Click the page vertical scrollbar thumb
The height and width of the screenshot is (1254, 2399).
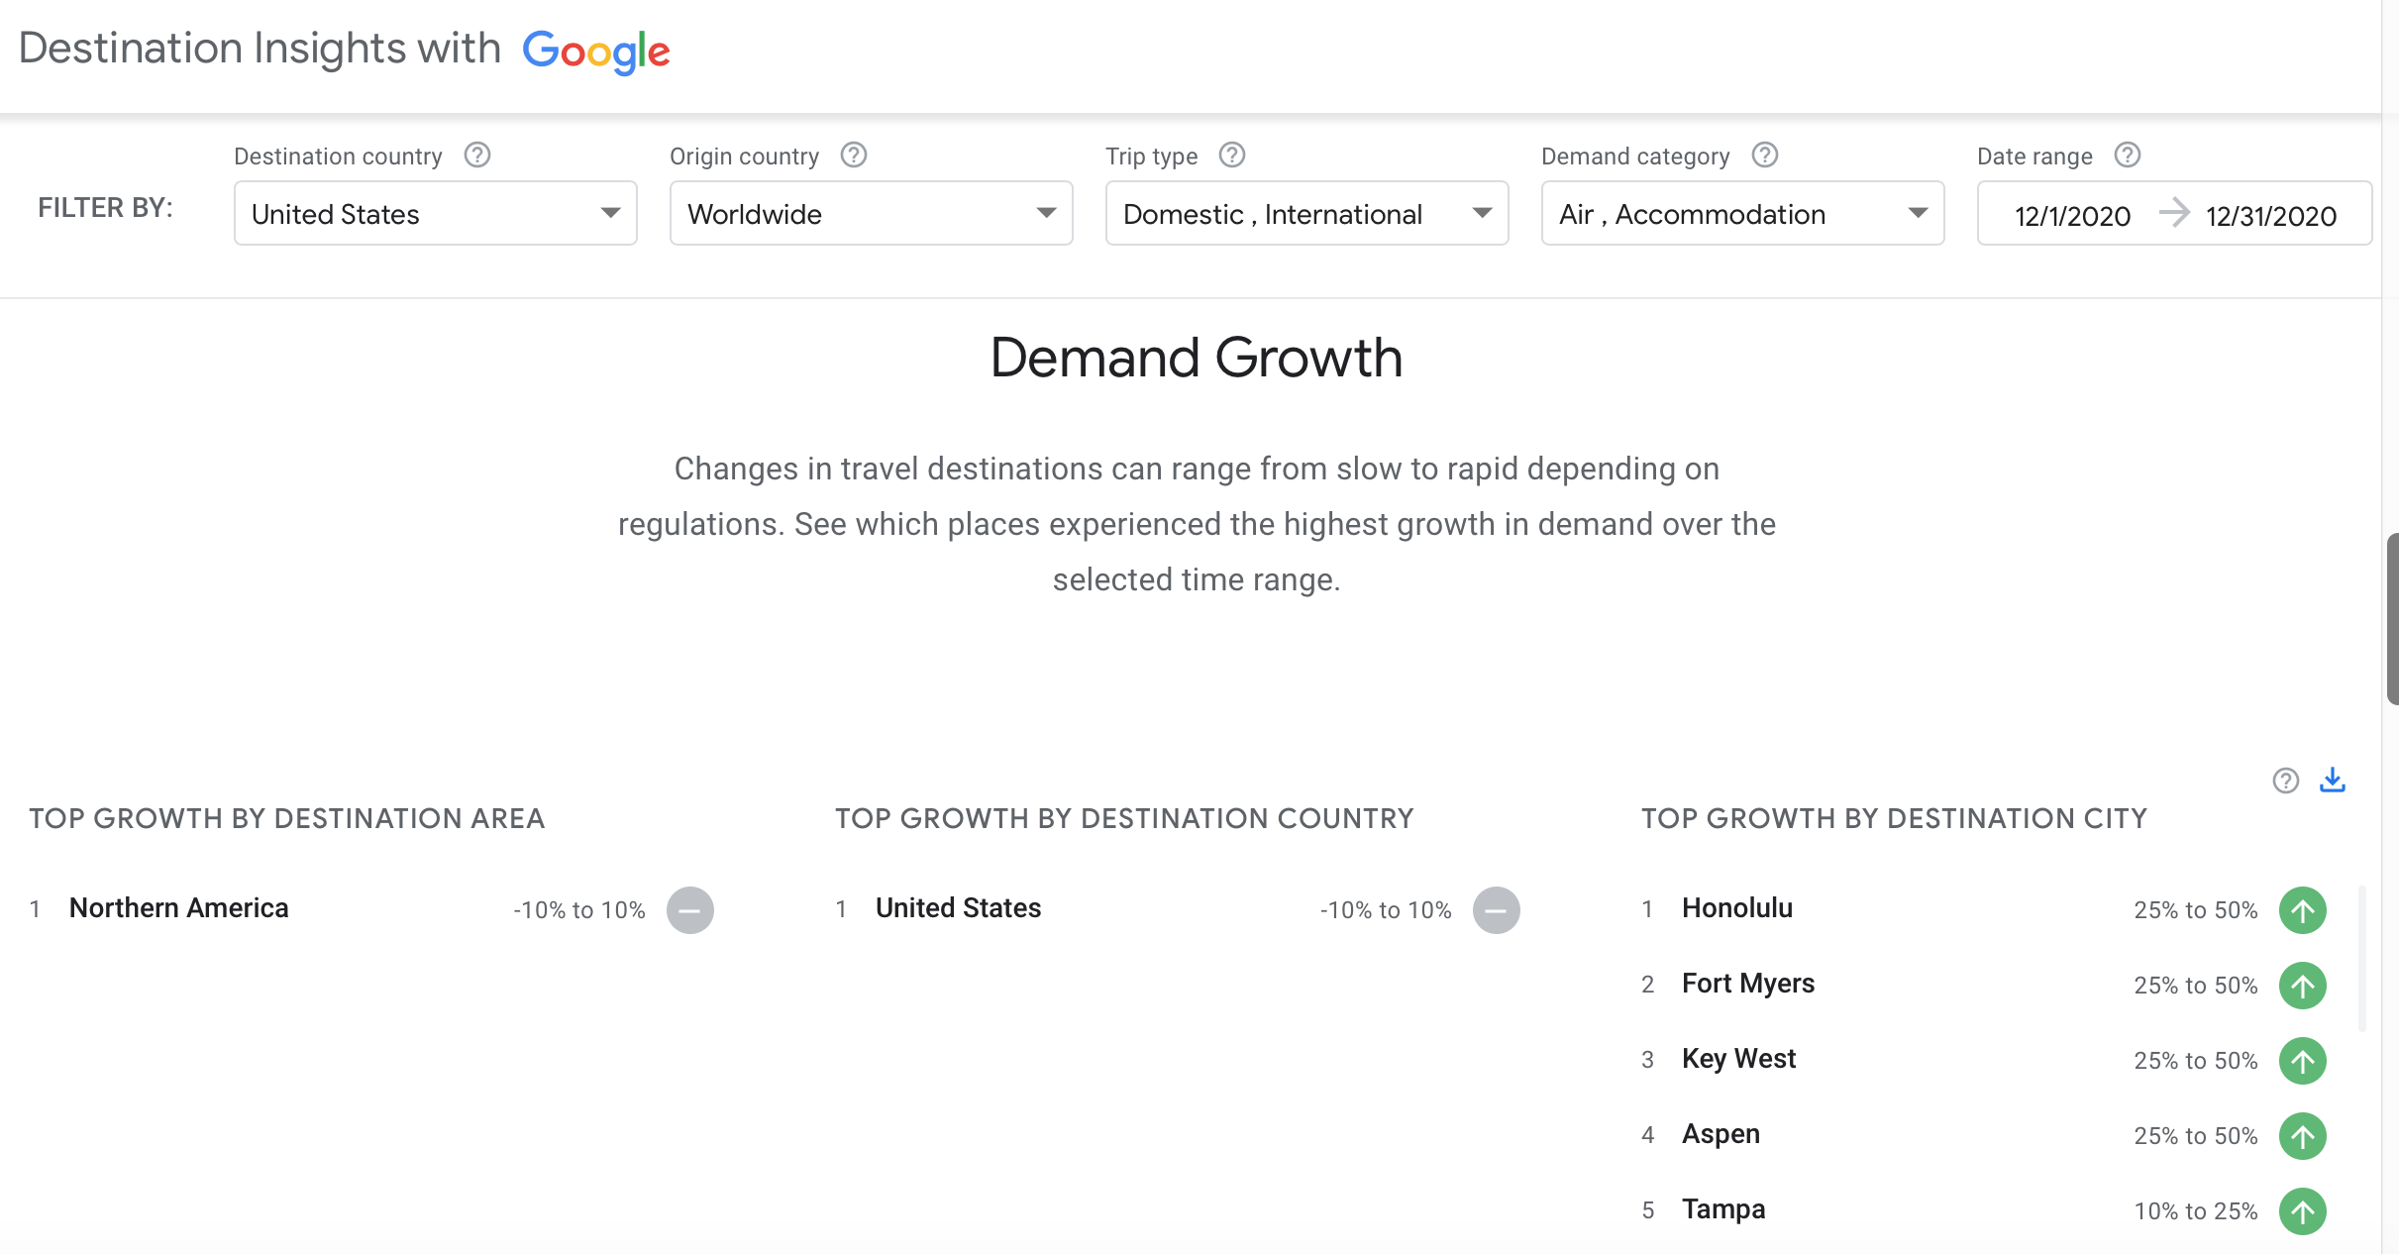(2392, 618)
